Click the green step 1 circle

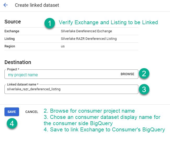click(49, 23)
